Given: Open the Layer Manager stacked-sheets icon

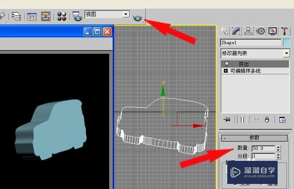Looking at the screenshot, I should pos(16,16).
